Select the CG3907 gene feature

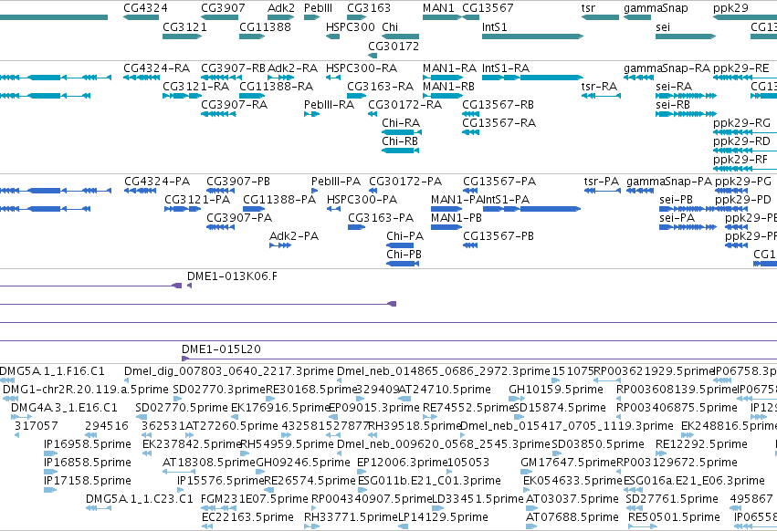[219, 17]
